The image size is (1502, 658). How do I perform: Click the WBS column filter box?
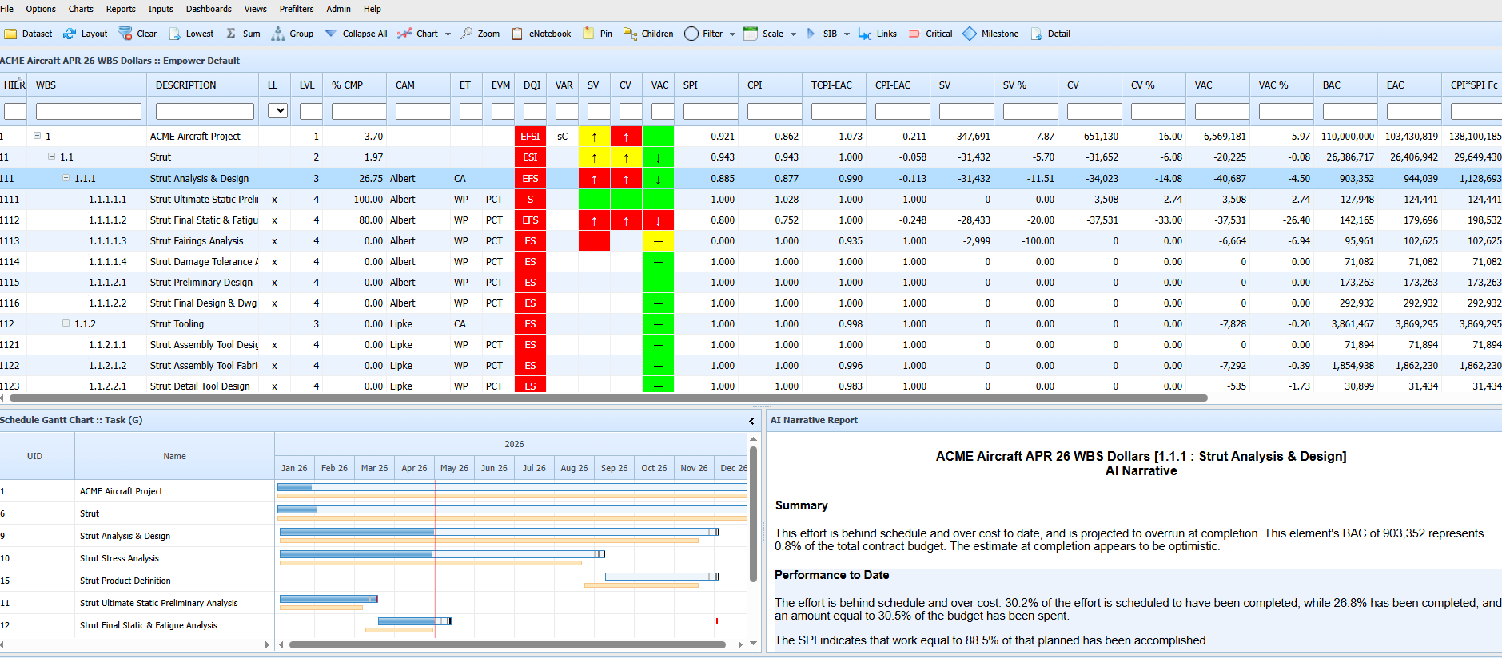(x=89, y=111)
